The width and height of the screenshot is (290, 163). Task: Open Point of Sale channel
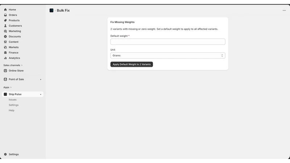coord(16,79)
